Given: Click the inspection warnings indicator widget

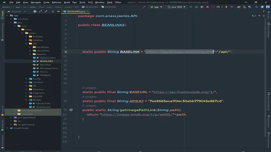Looking at the screenshot, I should (254, 16).
